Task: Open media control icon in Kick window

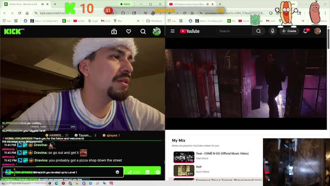Action: pyautogui.click(x=145, y=13)
